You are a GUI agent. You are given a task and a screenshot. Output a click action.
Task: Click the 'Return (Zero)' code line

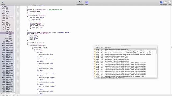36,20
